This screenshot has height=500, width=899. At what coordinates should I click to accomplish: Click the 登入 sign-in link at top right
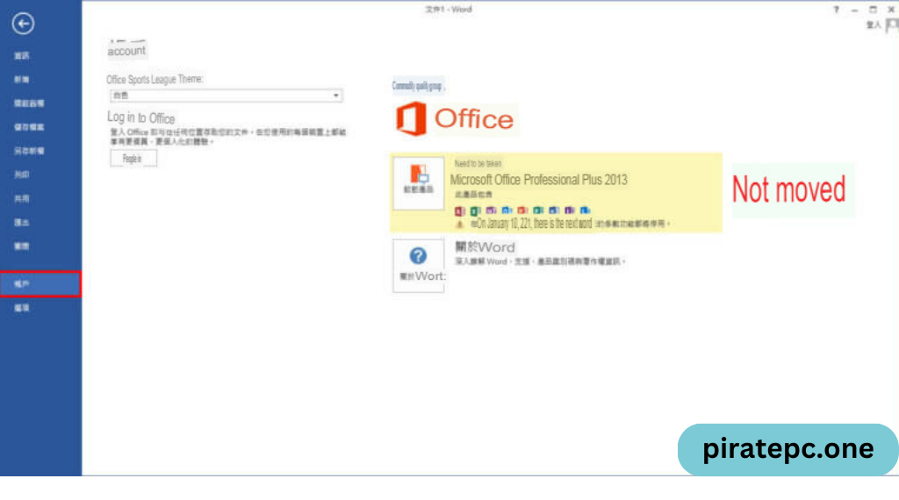[874, 25]
